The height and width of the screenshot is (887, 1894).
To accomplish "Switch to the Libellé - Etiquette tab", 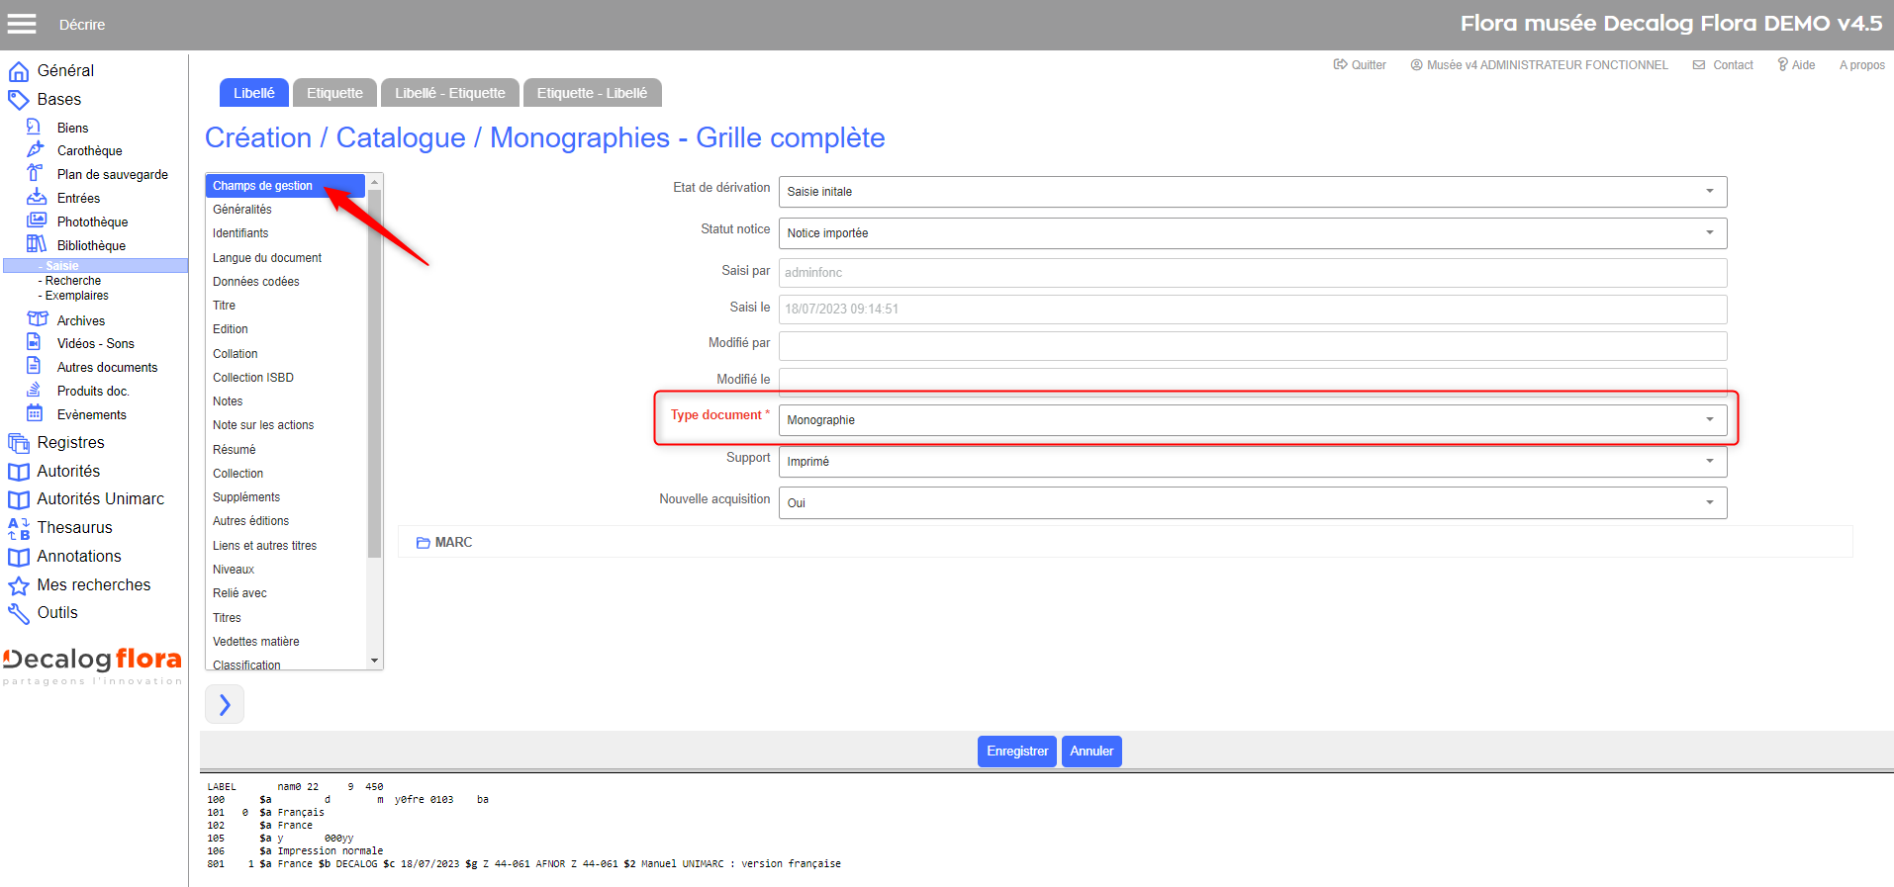I will pyautogui.click(x=449, y=93).
